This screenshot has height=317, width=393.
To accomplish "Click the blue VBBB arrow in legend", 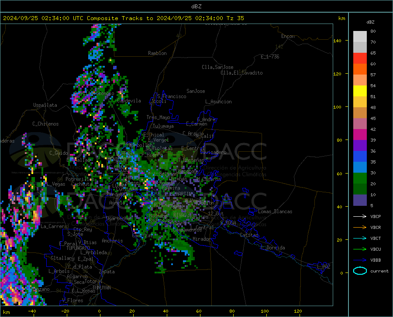I will click(x=360, y=260).
